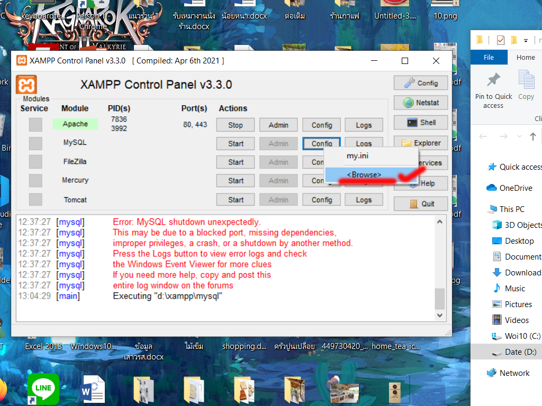Start the FileZilla module

[236, 162]
